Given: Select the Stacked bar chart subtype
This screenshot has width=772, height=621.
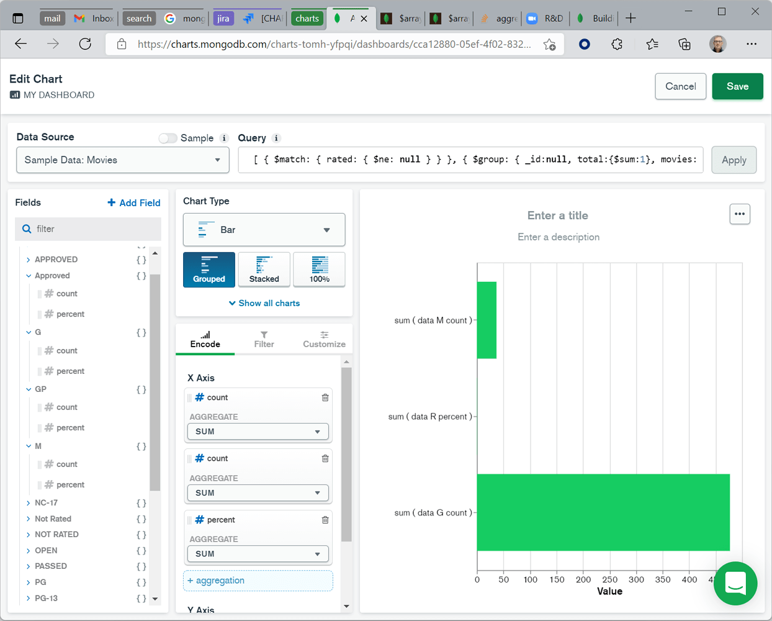Looking at the screenshot, I should pos(264,270).
